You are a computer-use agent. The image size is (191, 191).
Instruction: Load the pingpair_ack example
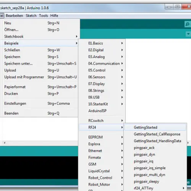click(155, 148)
